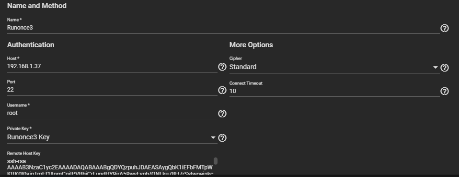459x177 pixels.
Task: Click the Username field containing root
Action: click(x=112, y=113)
